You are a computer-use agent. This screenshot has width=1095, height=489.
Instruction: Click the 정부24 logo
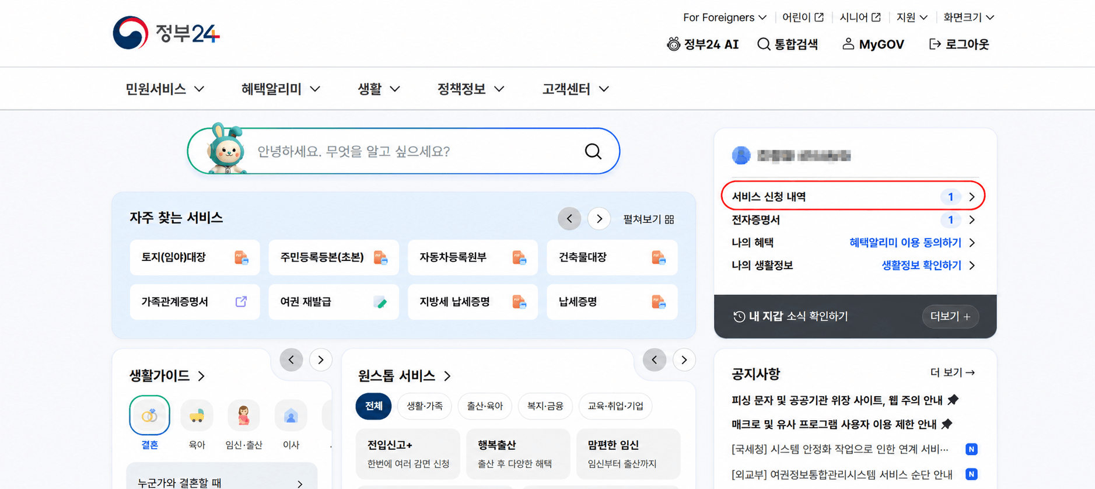[x=166, y=33]
